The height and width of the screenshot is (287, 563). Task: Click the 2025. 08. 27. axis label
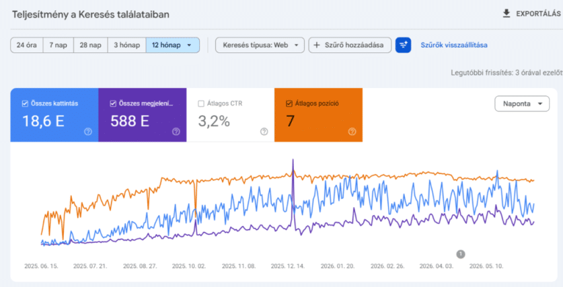pos(140,266)
